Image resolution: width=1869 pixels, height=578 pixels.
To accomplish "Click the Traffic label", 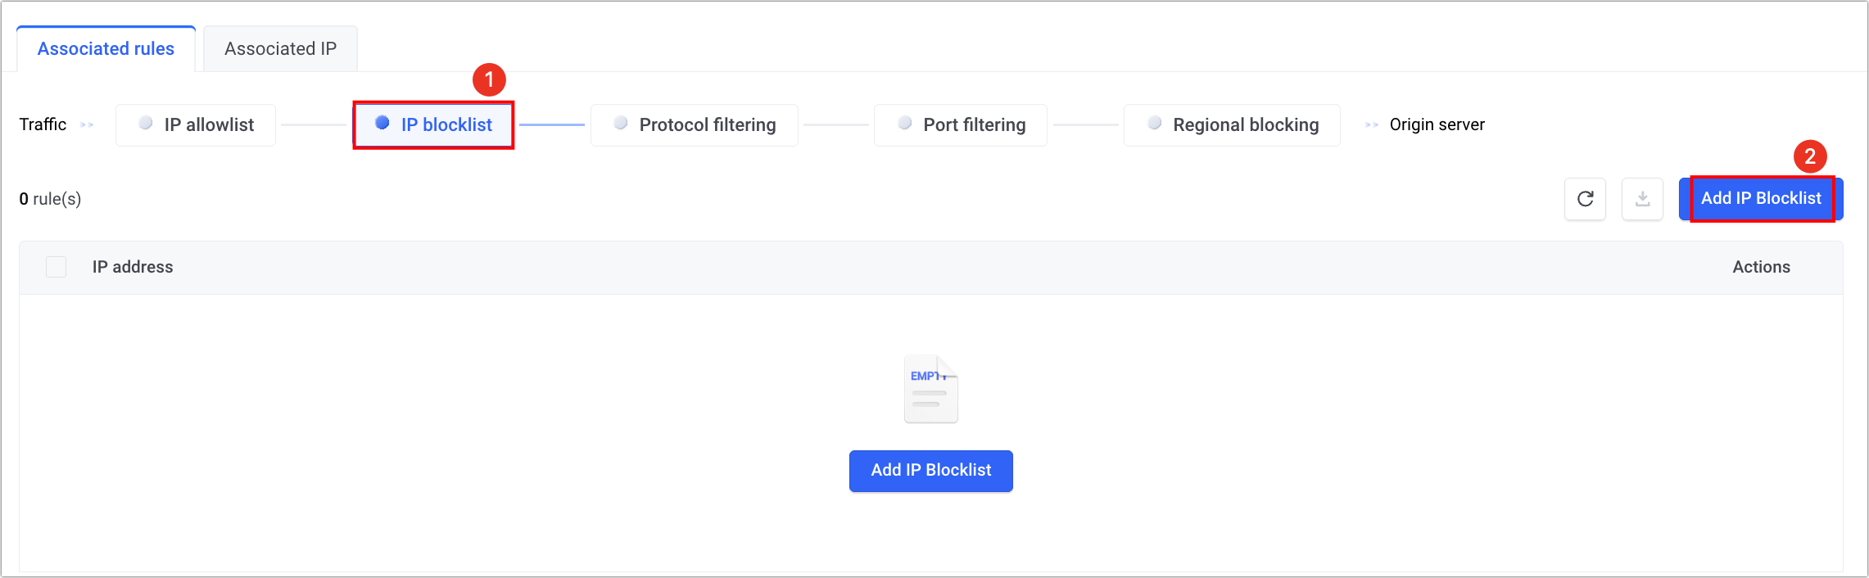I will [x=43, y=124].
